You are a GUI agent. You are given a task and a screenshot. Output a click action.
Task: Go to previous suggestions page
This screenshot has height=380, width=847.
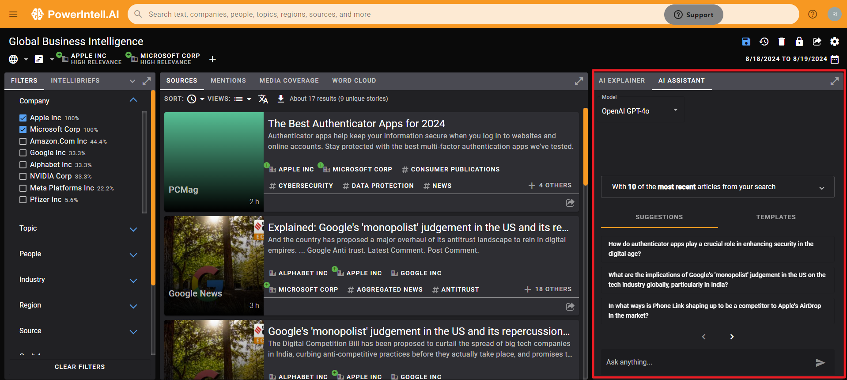click(x=704, y=337)
